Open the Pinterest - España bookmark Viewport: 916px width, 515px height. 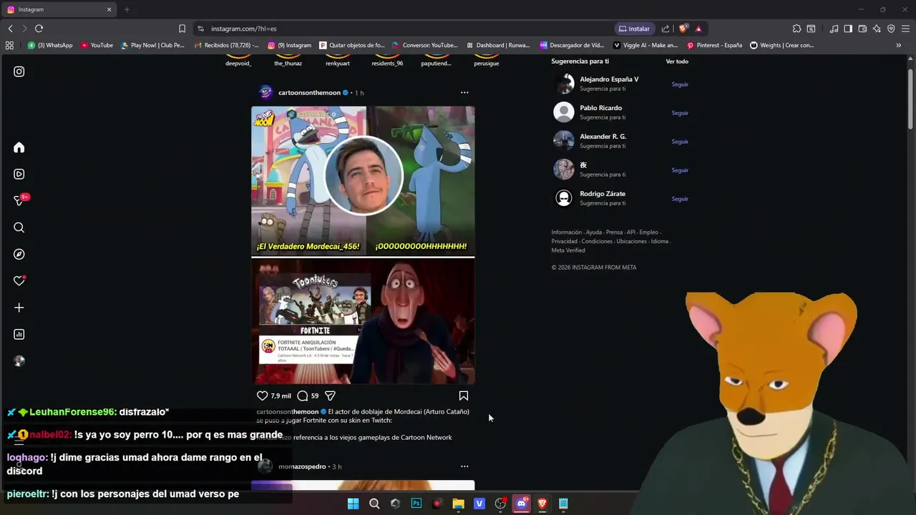(714, 45)
